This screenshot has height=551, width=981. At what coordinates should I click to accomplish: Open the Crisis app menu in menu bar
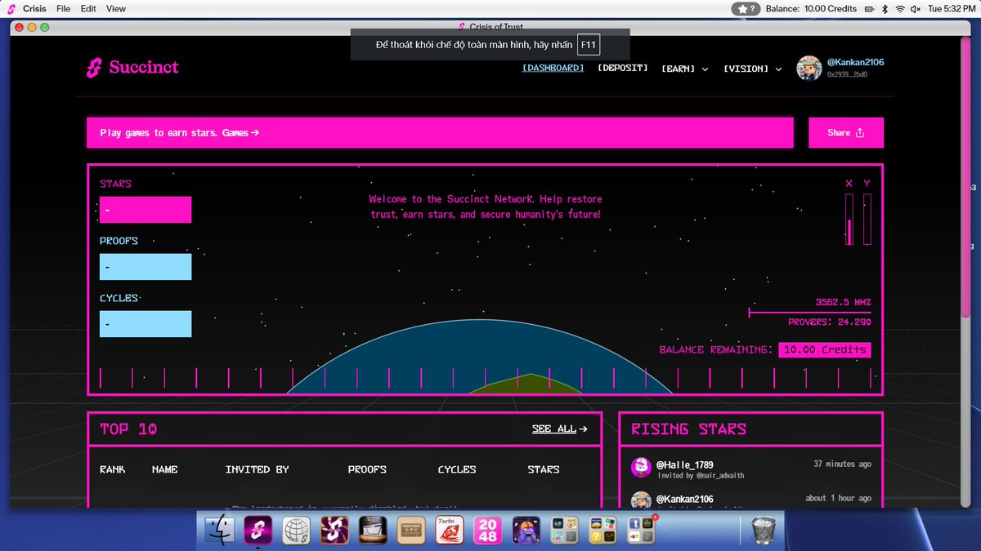coord(34,8)
